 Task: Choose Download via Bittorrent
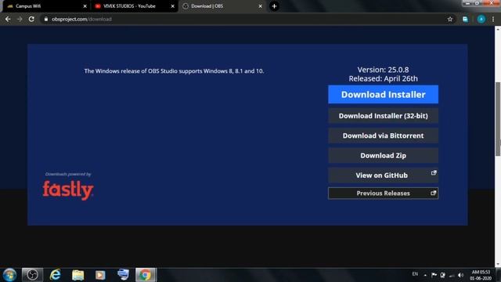coord(383,136)
